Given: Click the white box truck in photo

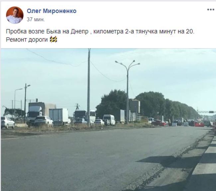Looking at the screenshot, I should click(59, 116).
